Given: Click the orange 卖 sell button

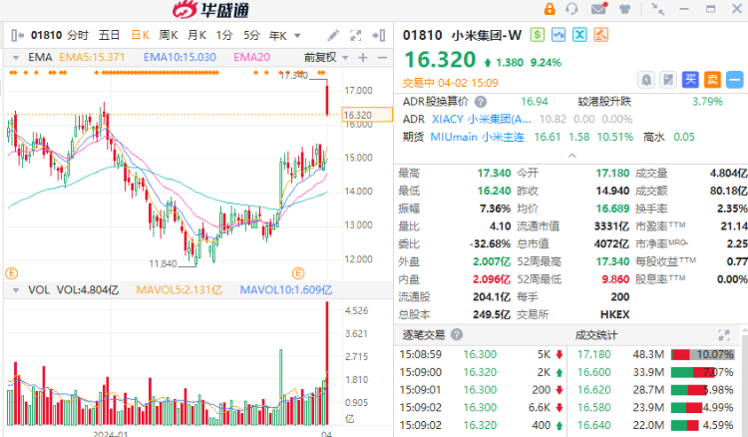Looking at the screenshot, I should click(x=712, y=80).
